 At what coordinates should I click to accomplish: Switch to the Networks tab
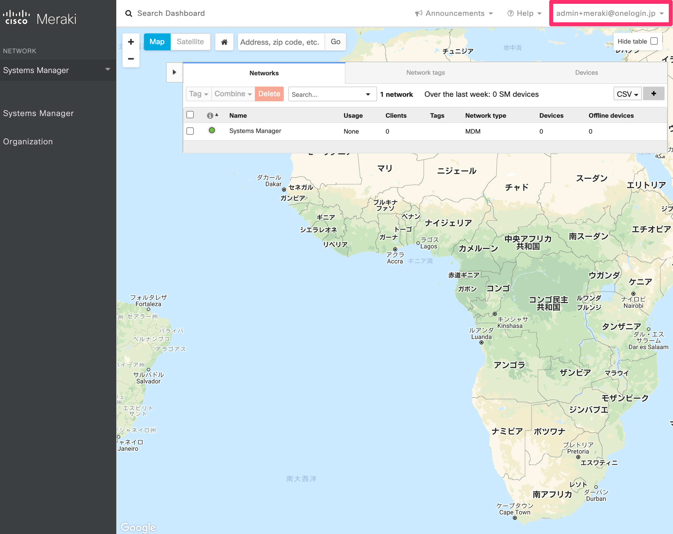pyautogui.click(x=264, y=73)
